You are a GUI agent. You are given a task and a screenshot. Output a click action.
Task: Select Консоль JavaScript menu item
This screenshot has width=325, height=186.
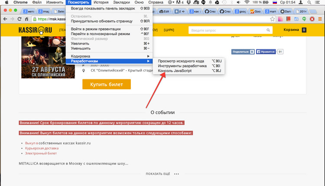pyautogui.click(x=178, y=71)
